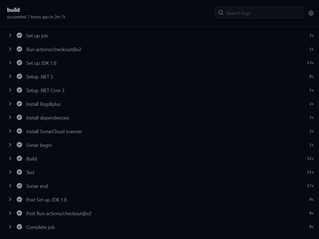The height and width of the screenshot is (239, 319).
Task: Open the Sonar begin step label
Action: (39, 145)
